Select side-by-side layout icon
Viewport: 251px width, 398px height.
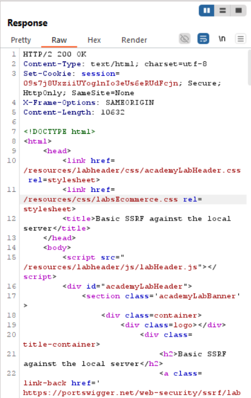coord(207,11)
